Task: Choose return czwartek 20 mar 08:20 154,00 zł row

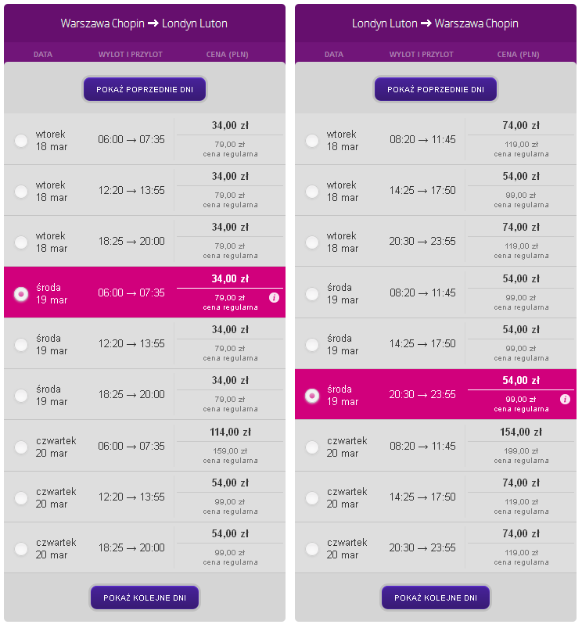Action: (436, 446)
